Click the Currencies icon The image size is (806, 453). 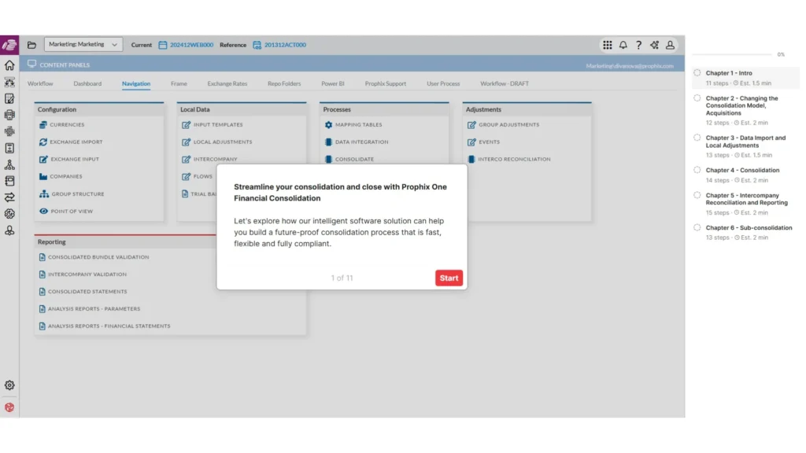coord(43,125)
